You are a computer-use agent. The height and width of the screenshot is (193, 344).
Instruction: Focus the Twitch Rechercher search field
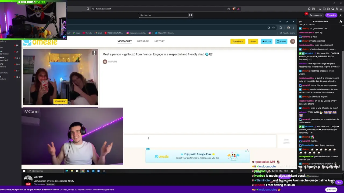pos(163,15)
